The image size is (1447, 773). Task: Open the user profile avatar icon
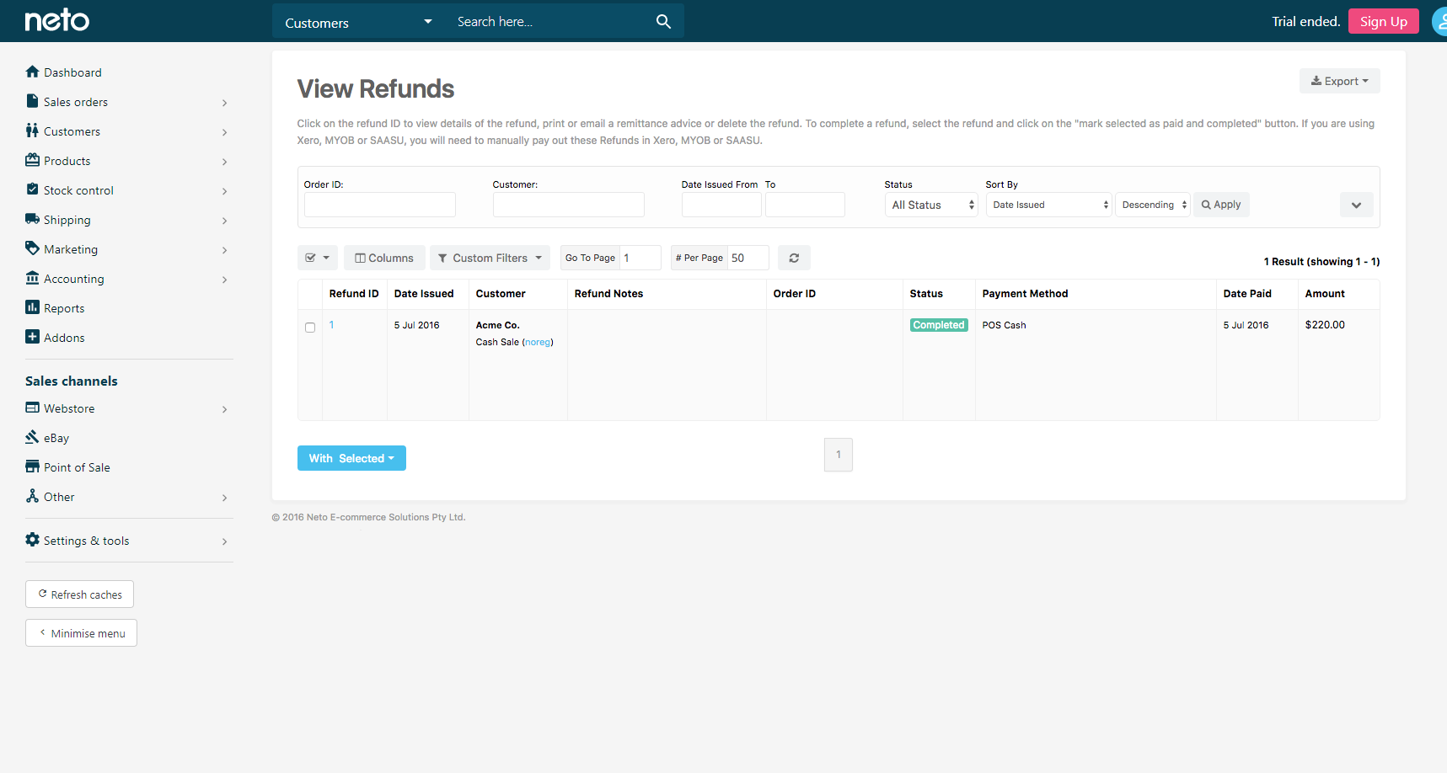pos(1439,21)
